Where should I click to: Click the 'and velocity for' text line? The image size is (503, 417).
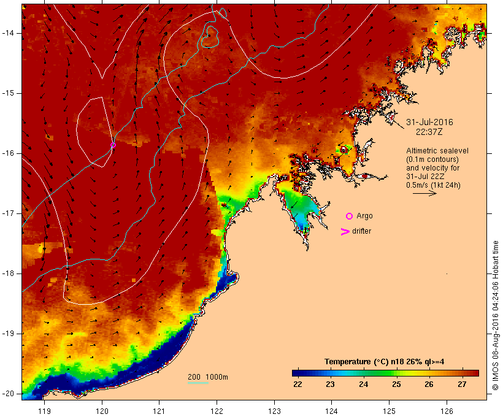pyautogui.click(x=432, y=168)
